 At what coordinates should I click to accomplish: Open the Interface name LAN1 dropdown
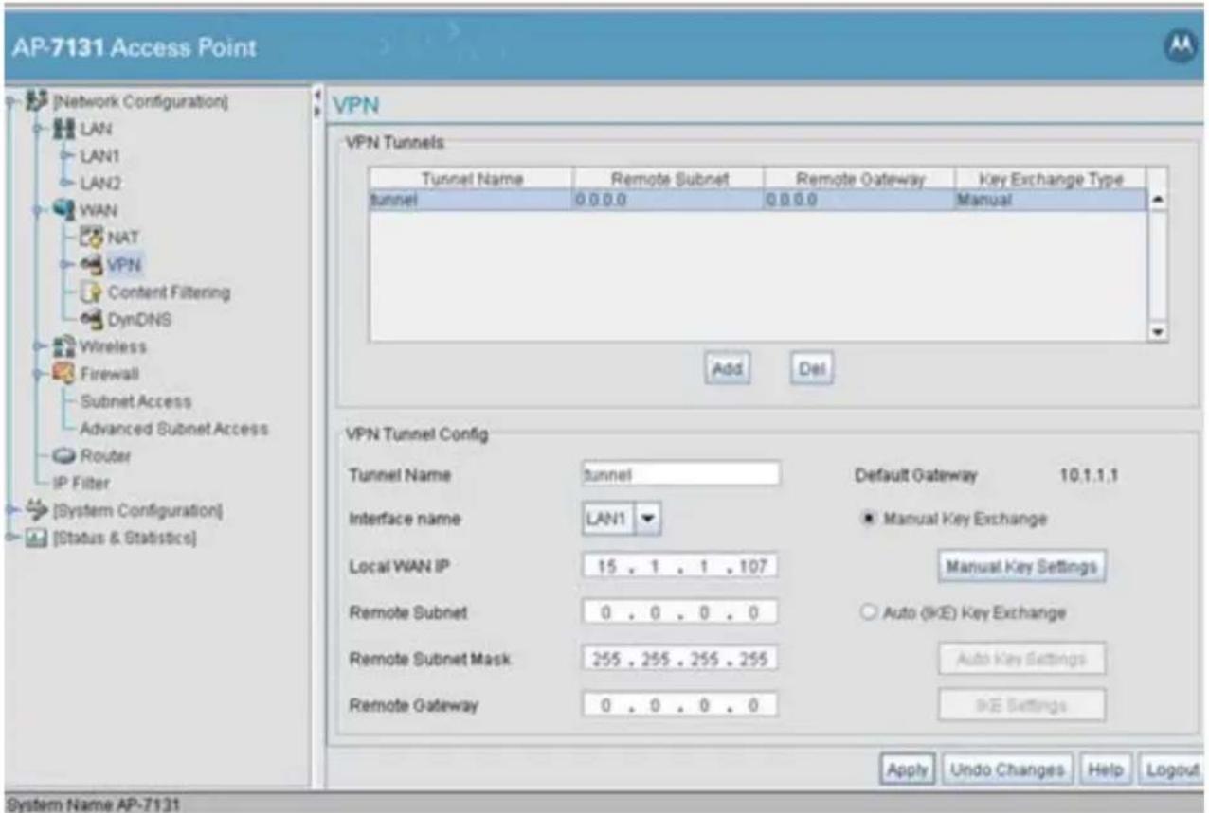click(649, 519)
